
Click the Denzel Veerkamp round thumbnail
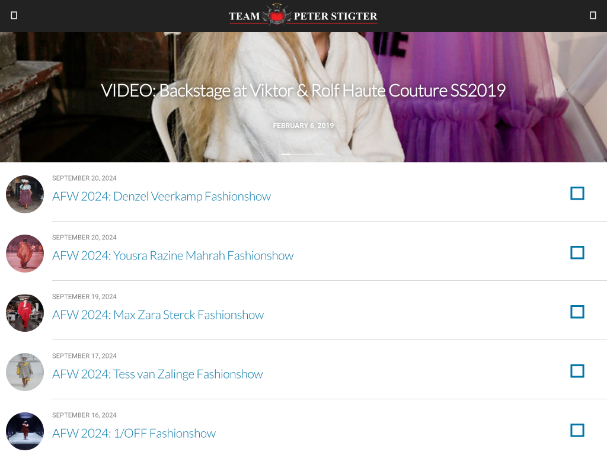pyautogui.click(x=25, y=194)
